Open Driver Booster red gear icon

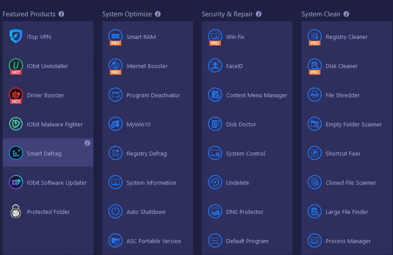point(16,95)
